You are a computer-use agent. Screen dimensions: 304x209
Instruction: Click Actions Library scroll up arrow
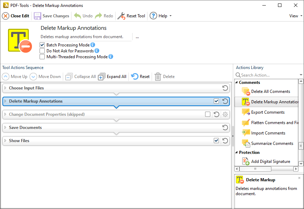click(x=301, y=81)
